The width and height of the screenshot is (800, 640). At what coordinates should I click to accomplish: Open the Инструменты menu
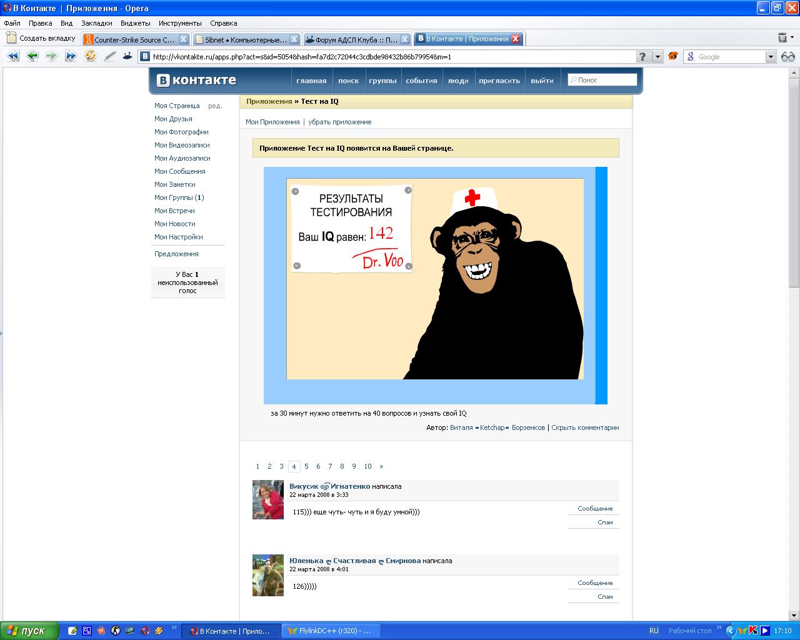coord(180,23)
